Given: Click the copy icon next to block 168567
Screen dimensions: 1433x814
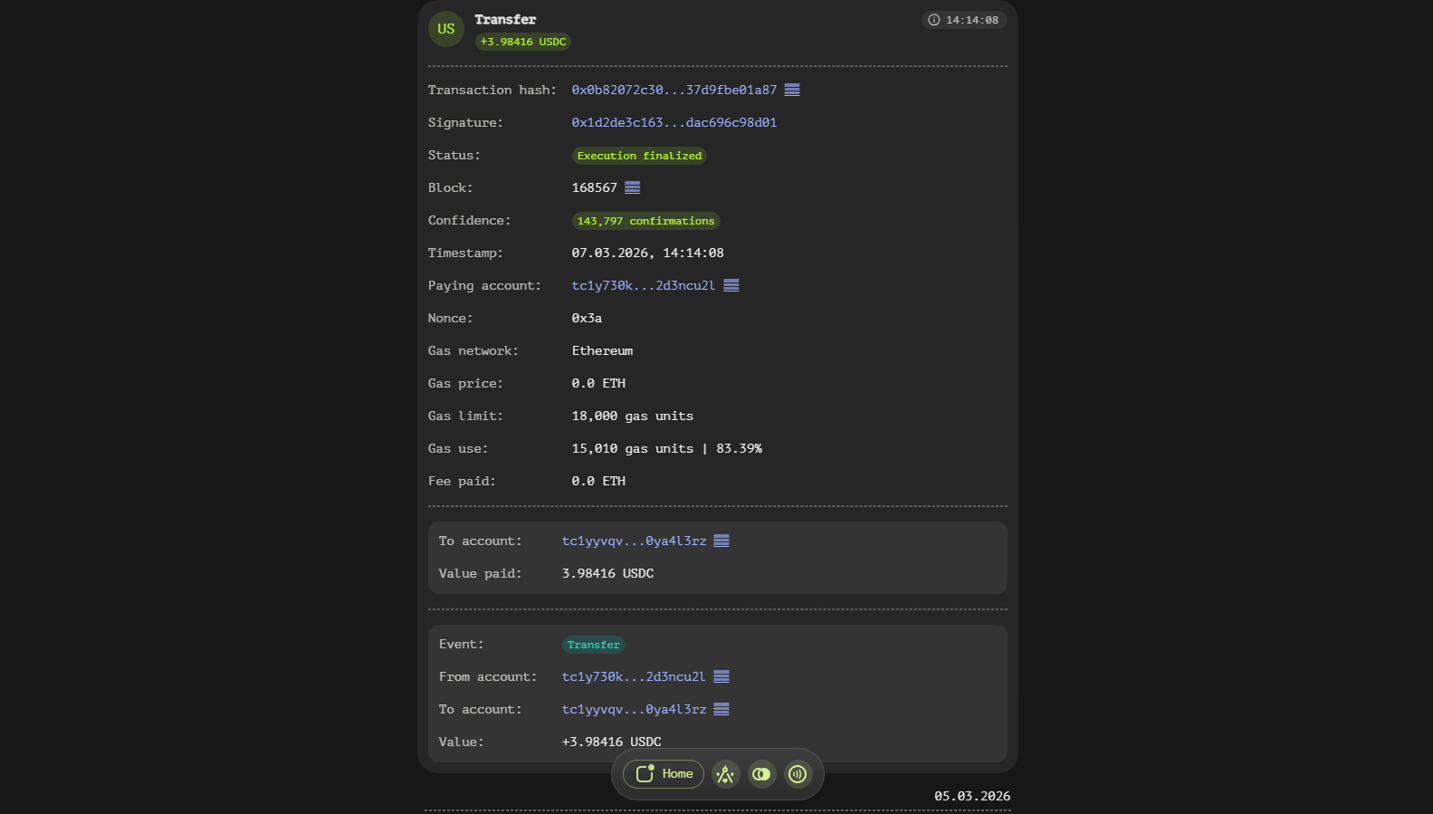Looking at the screenshot, I should point(633,187).
